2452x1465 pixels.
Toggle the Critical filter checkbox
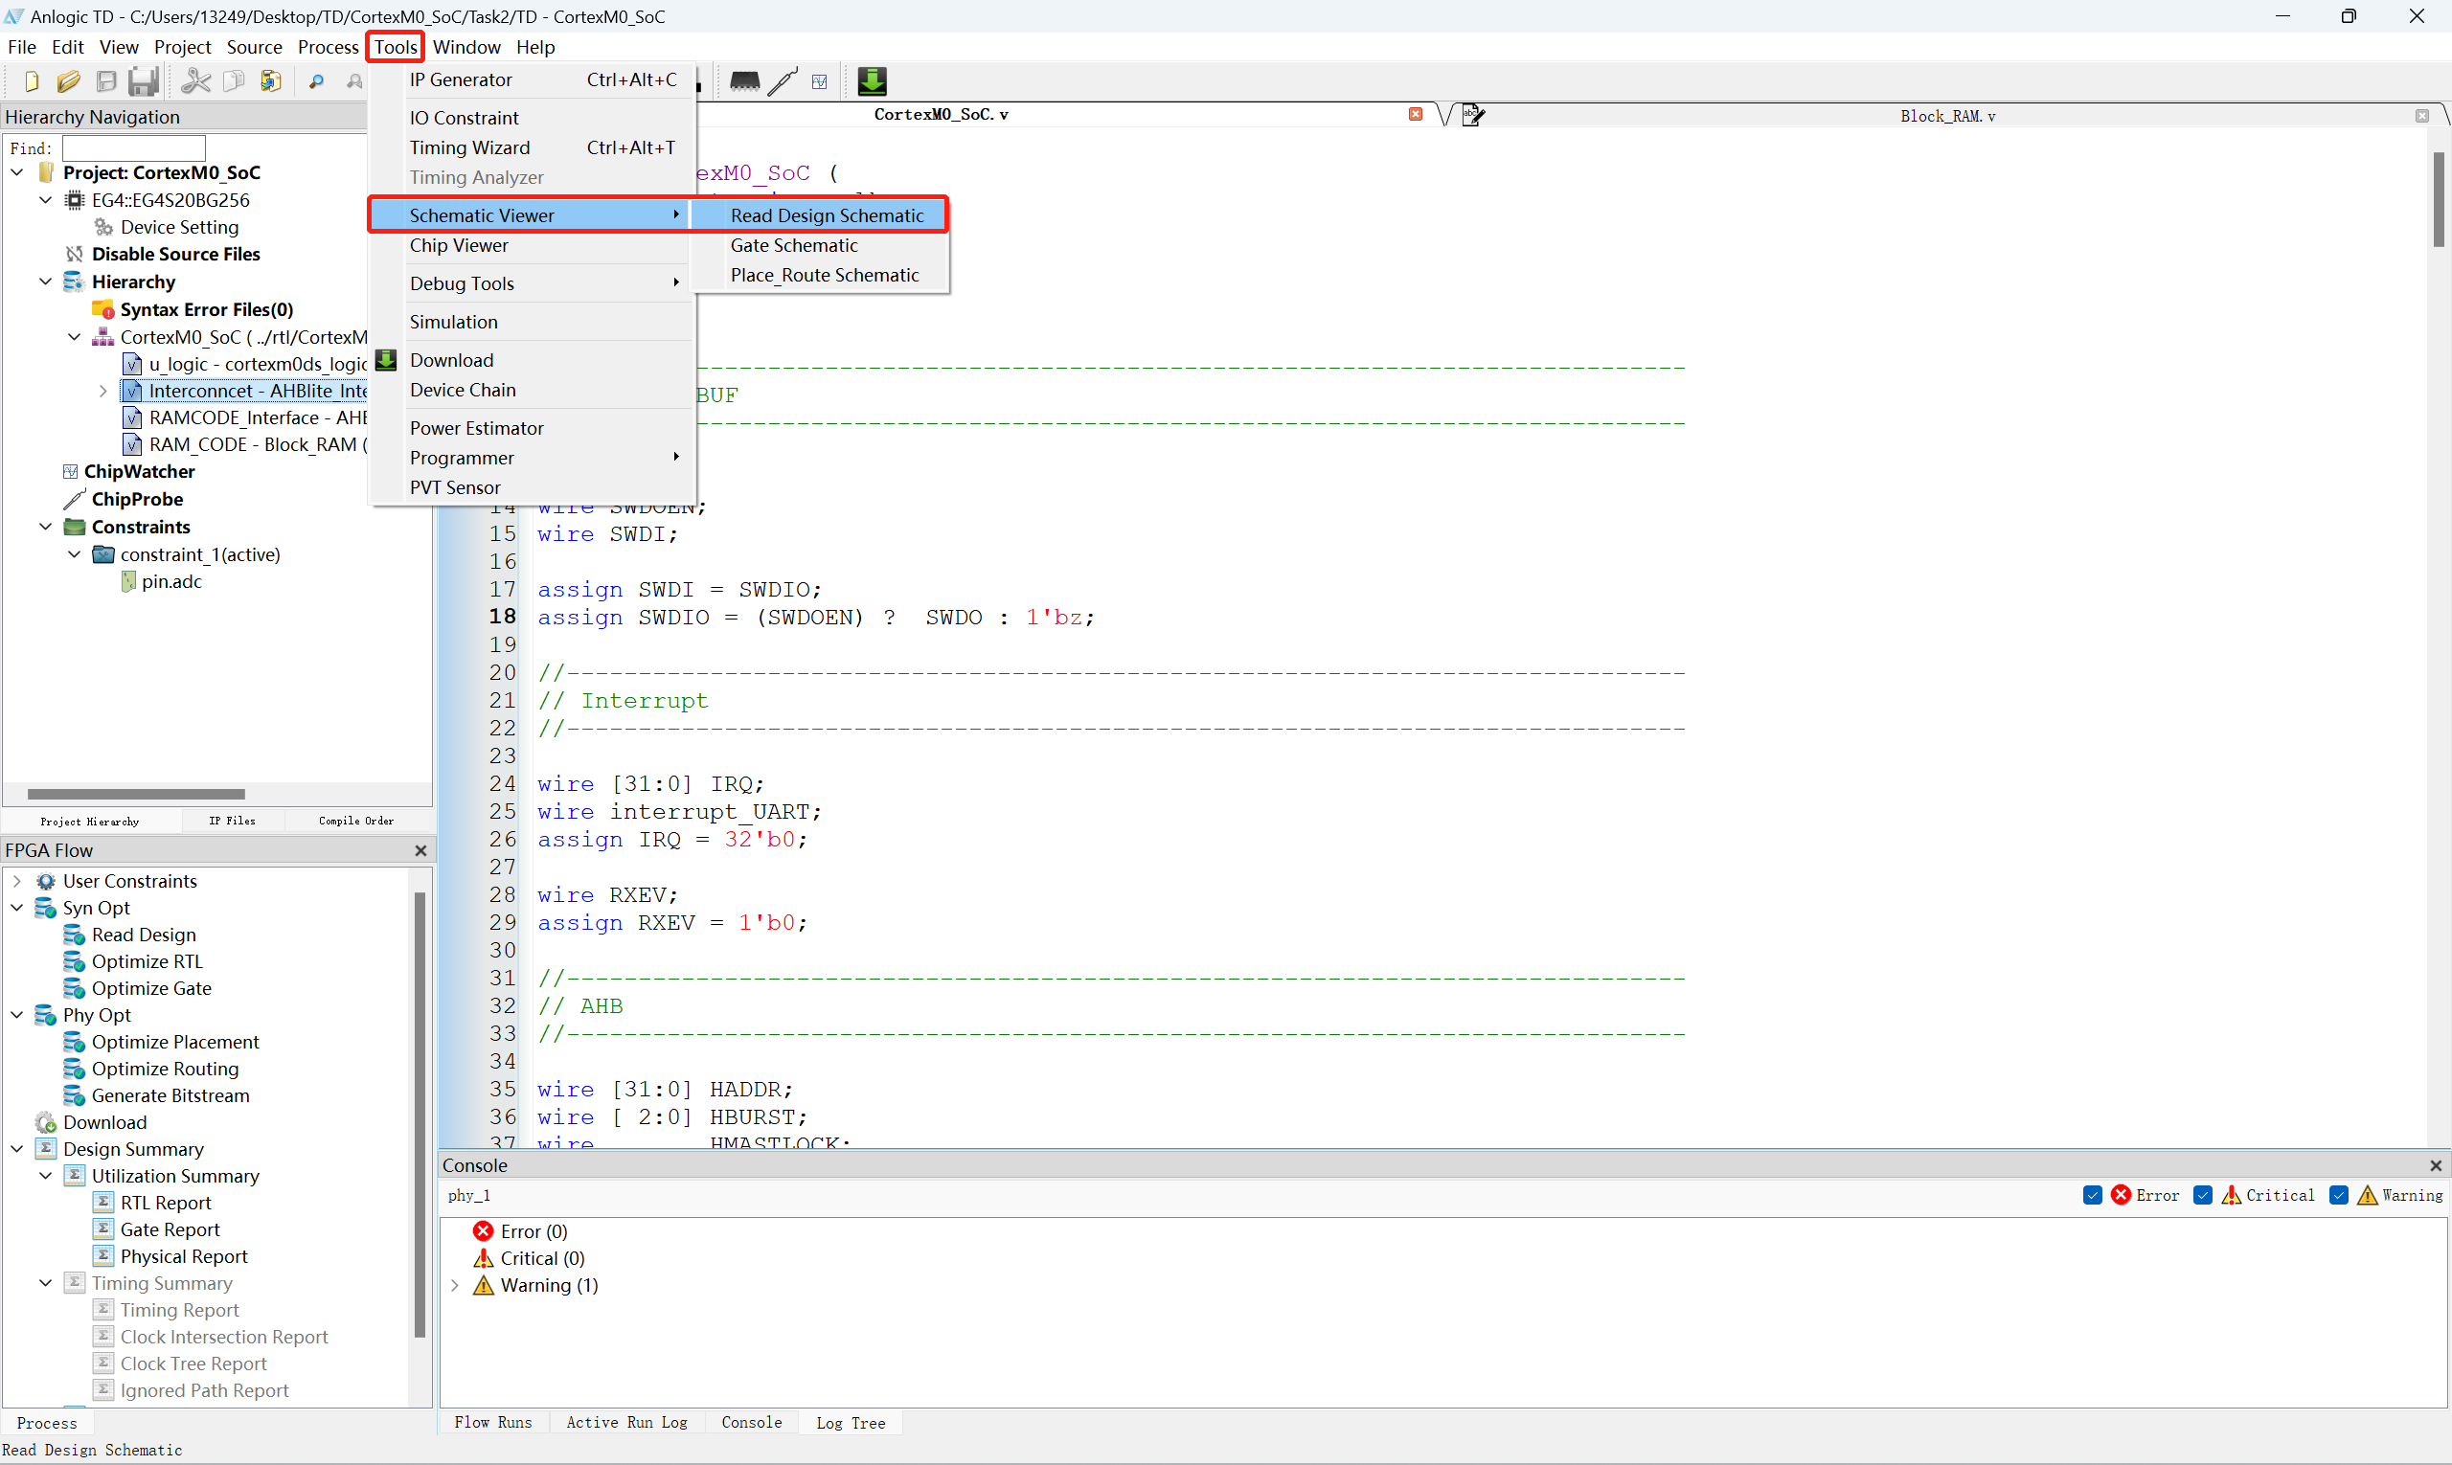[x=2202, y=1195]
